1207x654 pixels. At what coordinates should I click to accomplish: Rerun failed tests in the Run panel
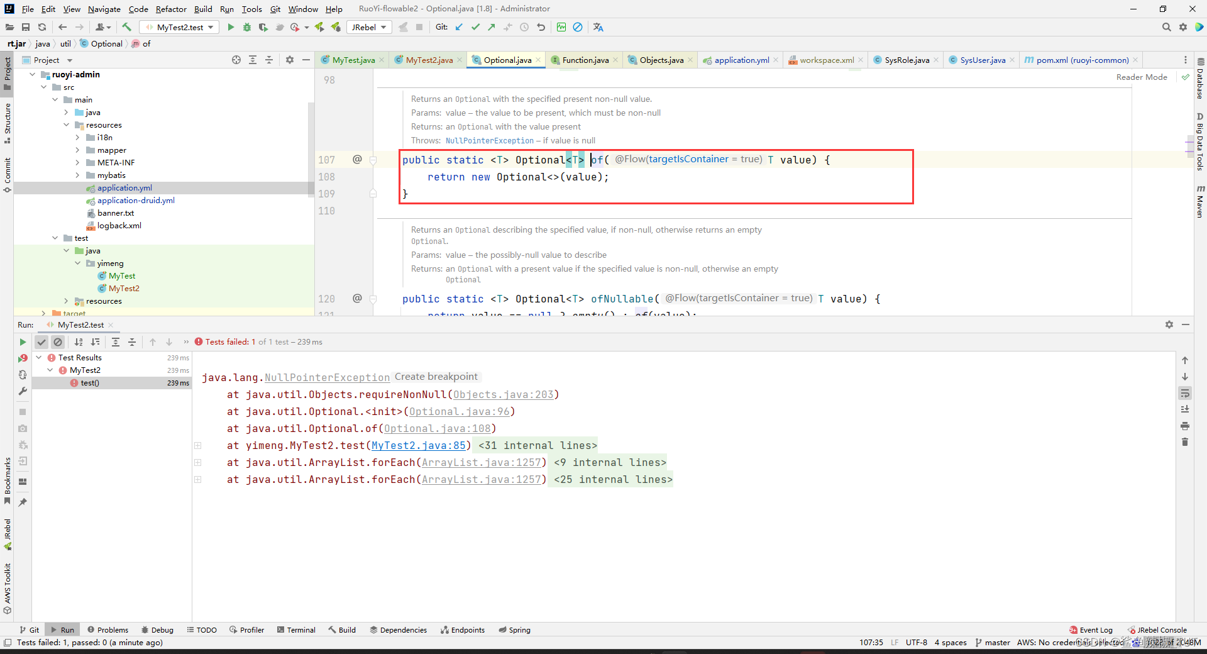(x=23, y=358)
